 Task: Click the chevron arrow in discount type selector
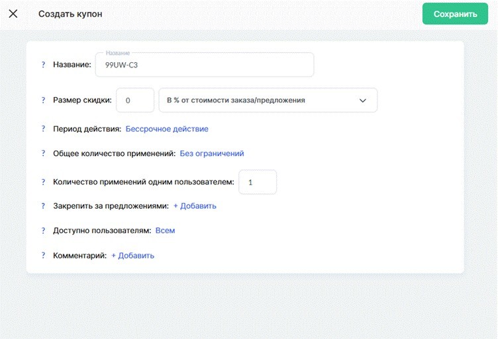(x=362, y=100)
